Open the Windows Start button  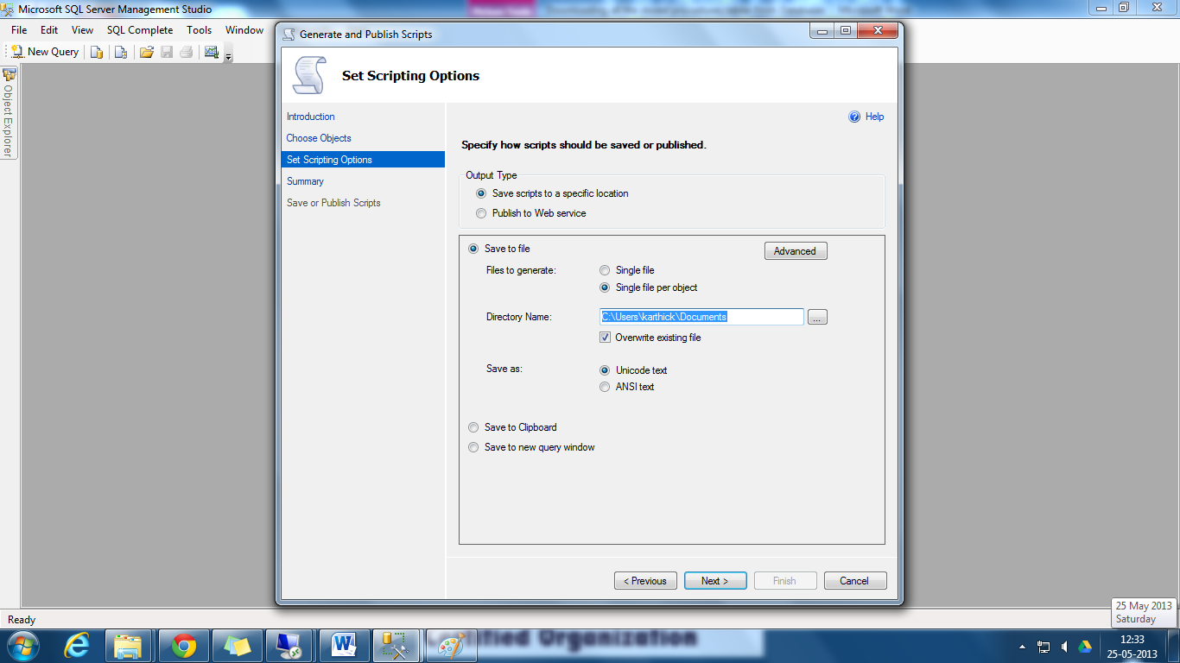coord(22,646)
